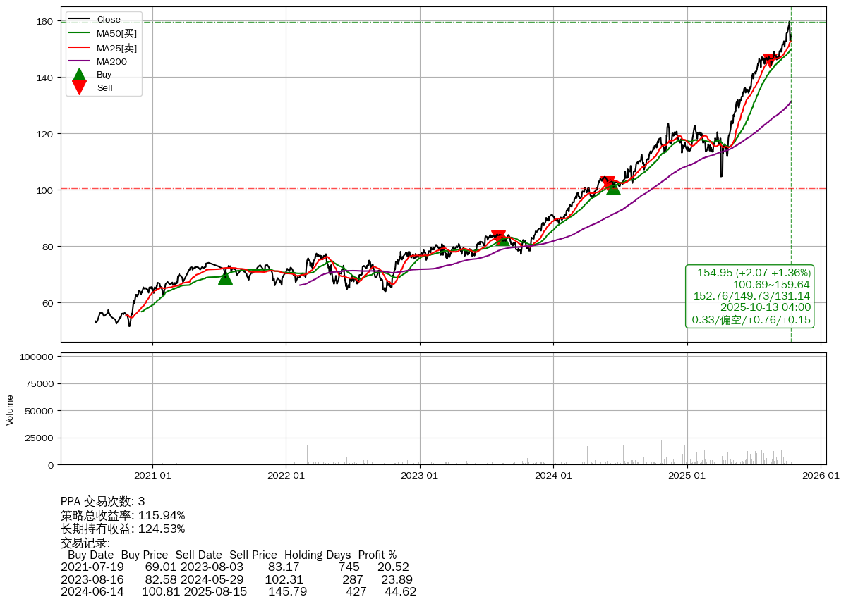846x604 pixels.
Task: Select the red Sell marker near price 146
Action: click(770, 61)
